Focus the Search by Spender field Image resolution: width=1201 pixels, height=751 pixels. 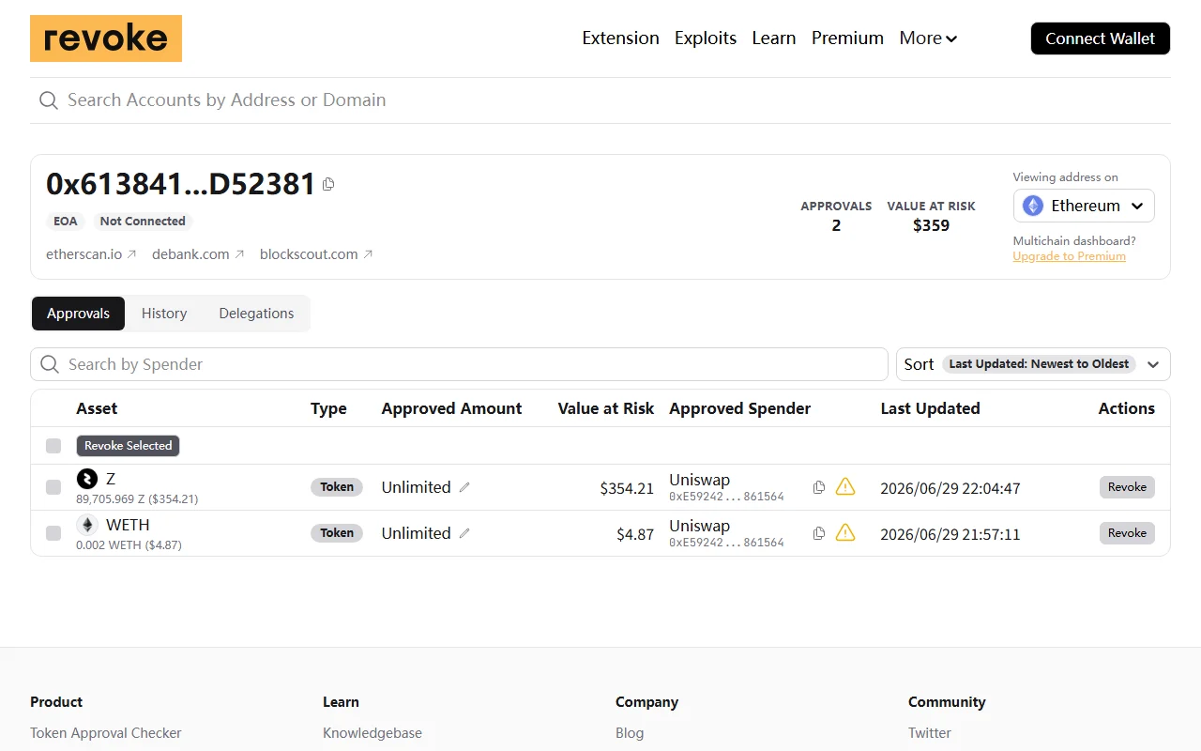[459, 364]
